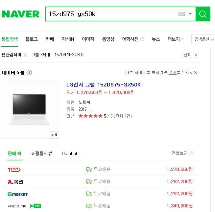Click the five-star review rating
Viewport: 215px width, 212px height.
pyautogui.click(x=90, y=116)
